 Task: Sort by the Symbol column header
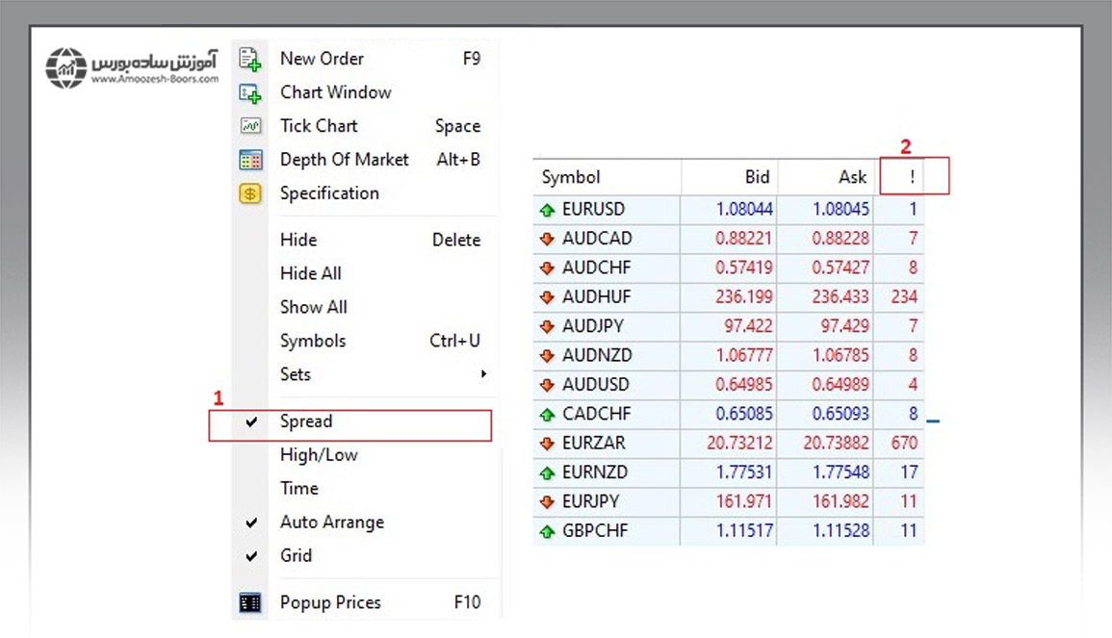click(x=571, y=177)
